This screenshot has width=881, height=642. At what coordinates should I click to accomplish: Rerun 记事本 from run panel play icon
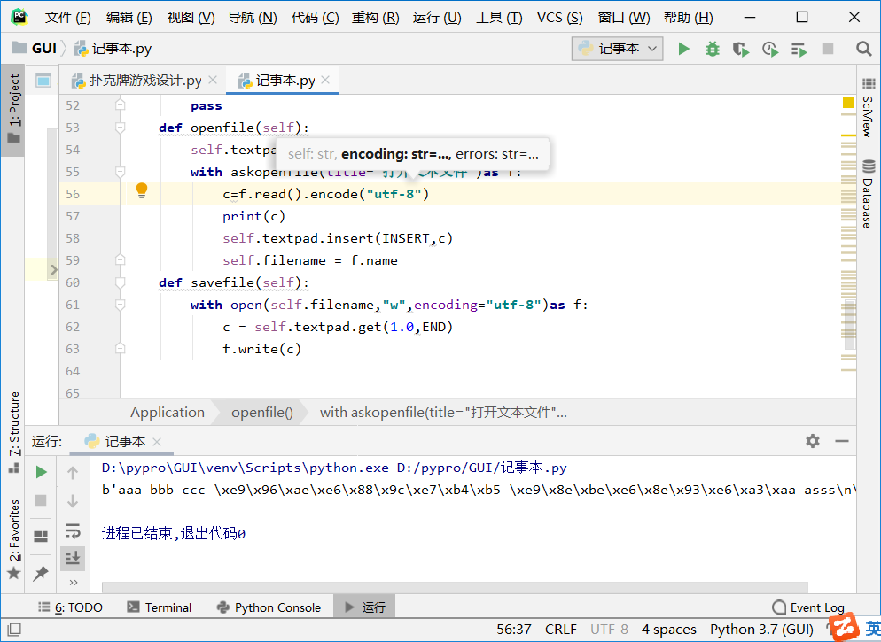(x=41, y=472)
